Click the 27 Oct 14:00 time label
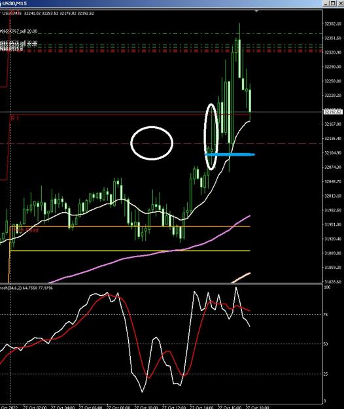 201,407
